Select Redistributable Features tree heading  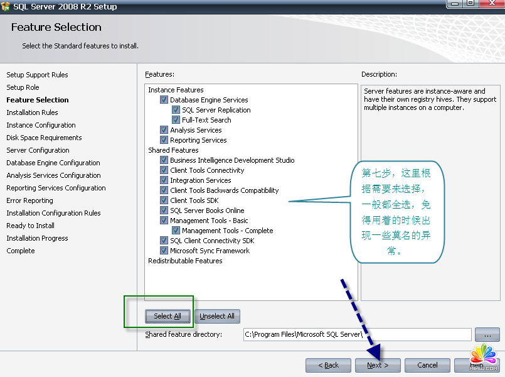(185, 261)
